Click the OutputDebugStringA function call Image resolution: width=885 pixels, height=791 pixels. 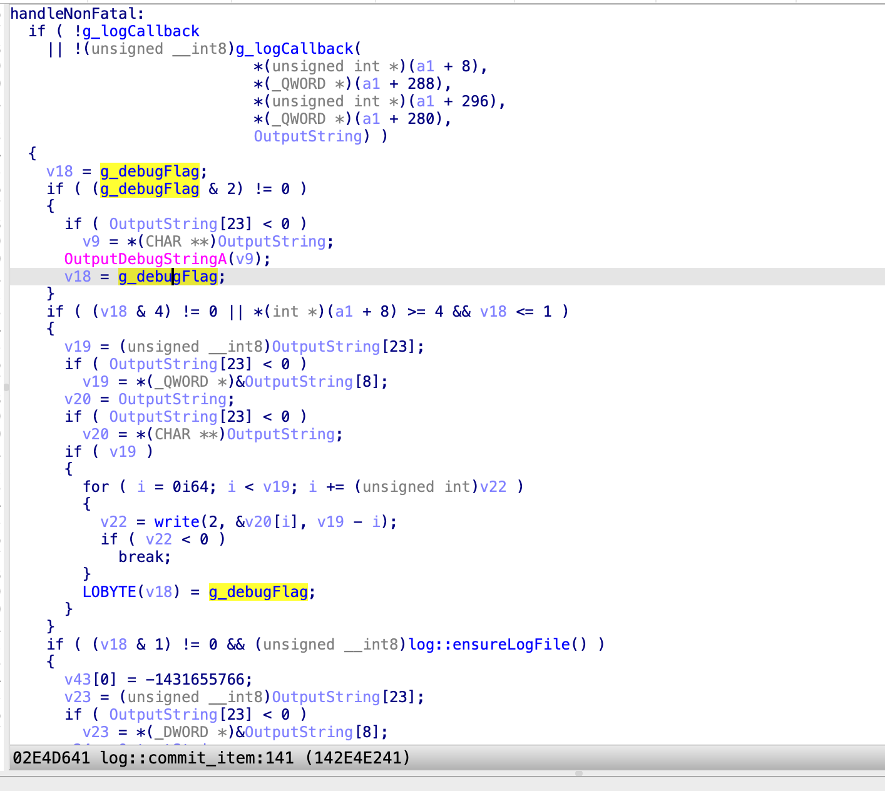tap(145, 259)
